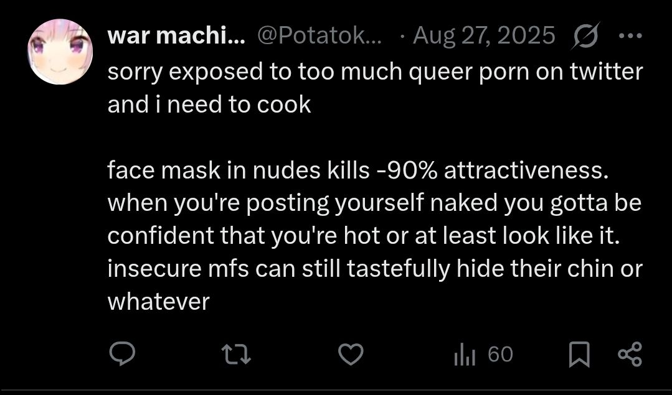This screenshot has width=672, height=395.
Task: Click the final word "whatever" in the tweet
Action: tap(158, 302)
